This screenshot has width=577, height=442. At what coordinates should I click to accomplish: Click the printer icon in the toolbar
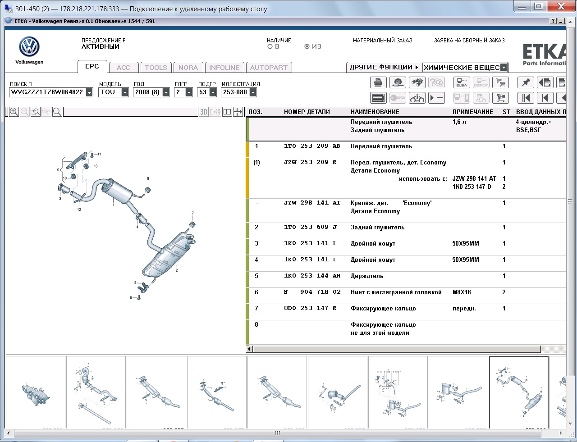pos(379,82)
